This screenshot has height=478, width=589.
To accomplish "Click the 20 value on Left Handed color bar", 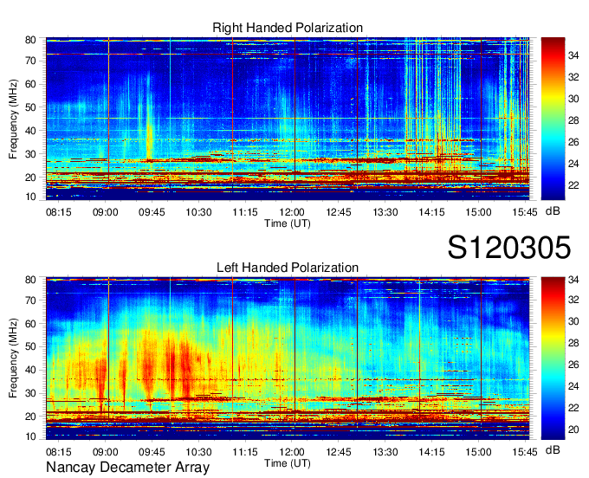I will (x=573, y=430).
